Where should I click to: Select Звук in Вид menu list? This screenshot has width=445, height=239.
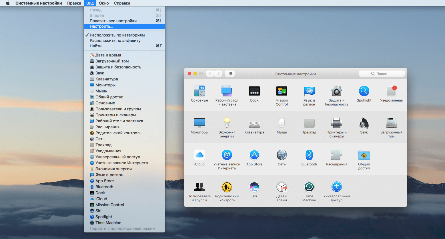[124, 73]
